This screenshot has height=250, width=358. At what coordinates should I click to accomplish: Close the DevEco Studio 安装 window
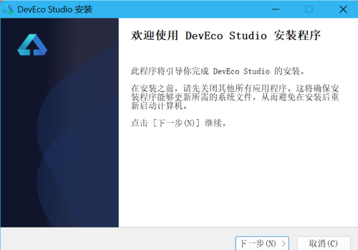coord(343,9)
